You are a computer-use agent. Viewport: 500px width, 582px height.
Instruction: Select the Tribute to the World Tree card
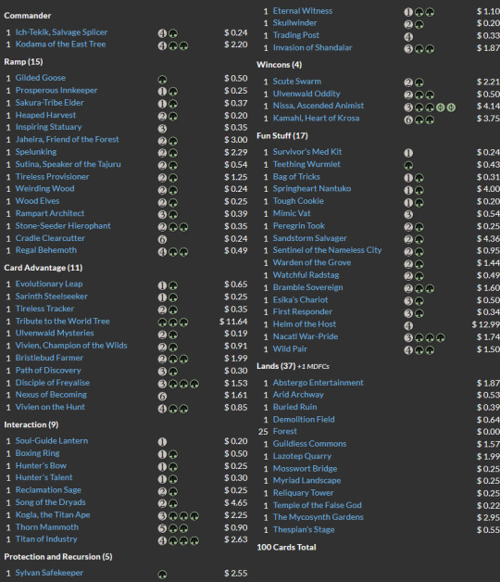click(62, 321)
